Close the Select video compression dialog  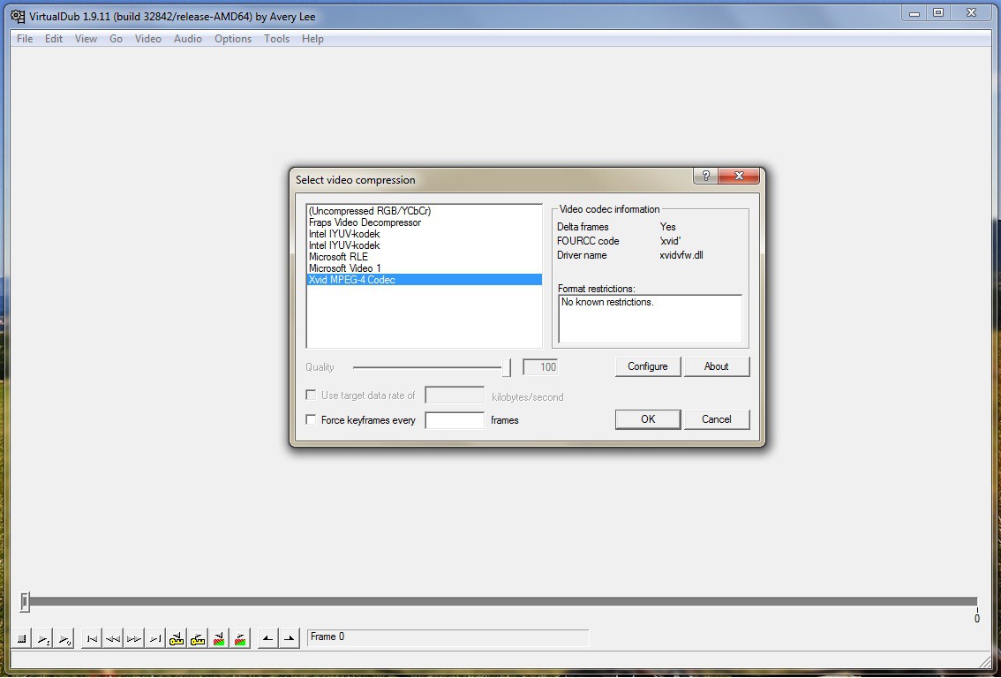(x=739, y=176)
